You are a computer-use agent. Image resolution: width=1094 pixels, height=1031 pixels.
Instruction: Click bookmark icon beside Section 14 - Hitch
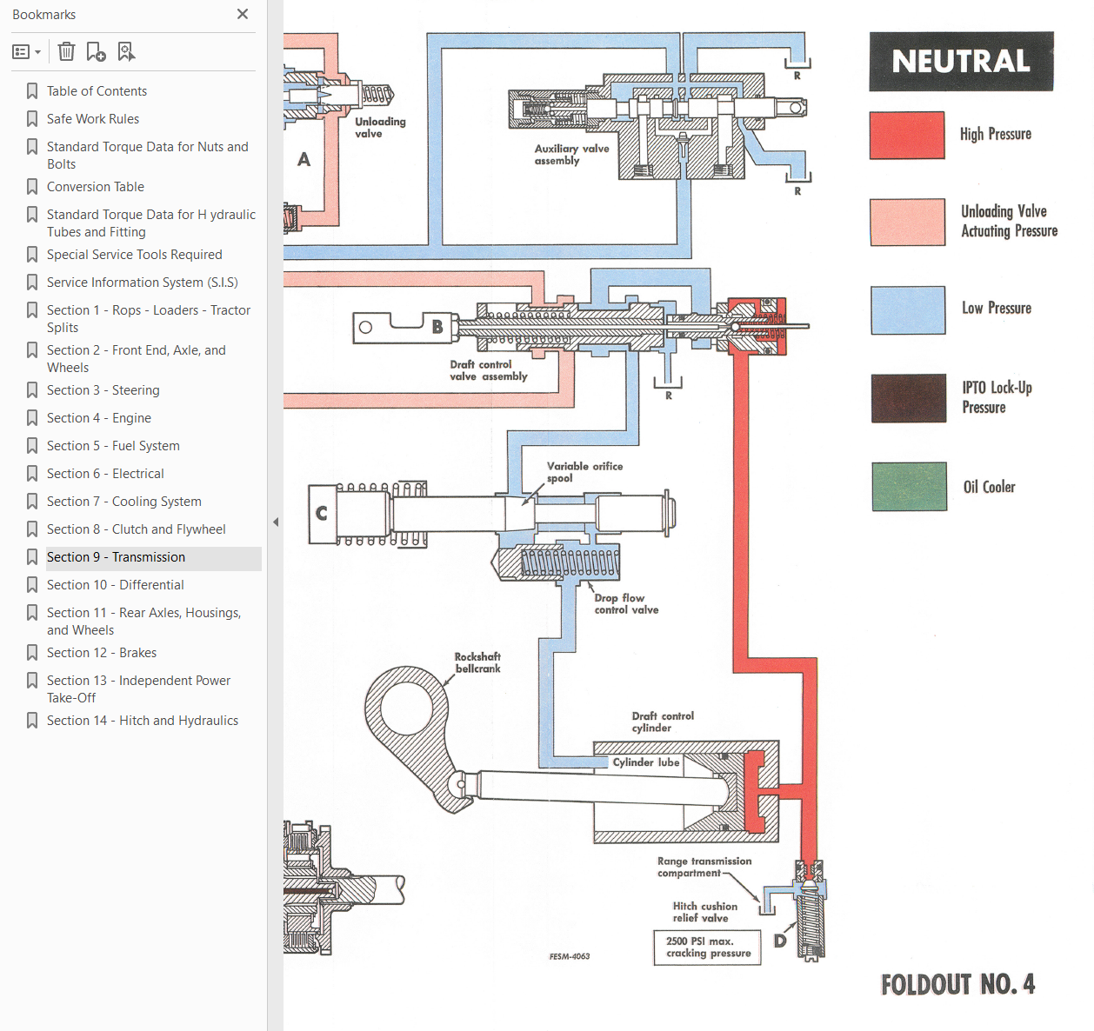click(32, 721)
